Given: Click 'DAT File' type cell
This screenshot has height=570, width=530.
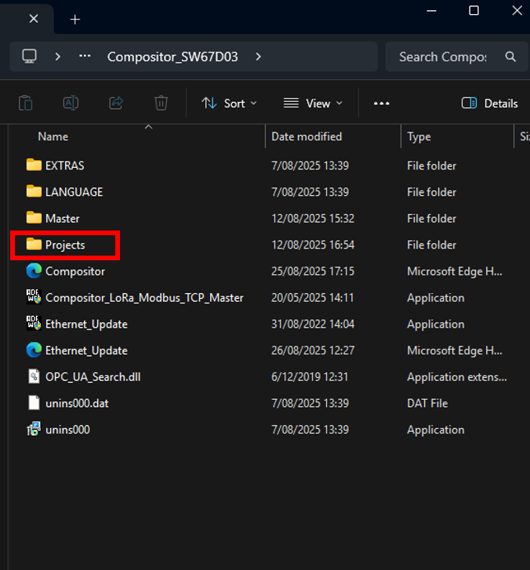Looking at the screenshot, I should click(427, 404).
